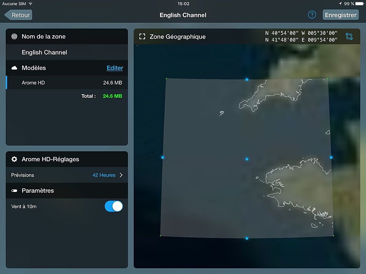Save the zone with Enregistrer
The width and height of the screenshot is (366, 274).
[x=341, y=15]
